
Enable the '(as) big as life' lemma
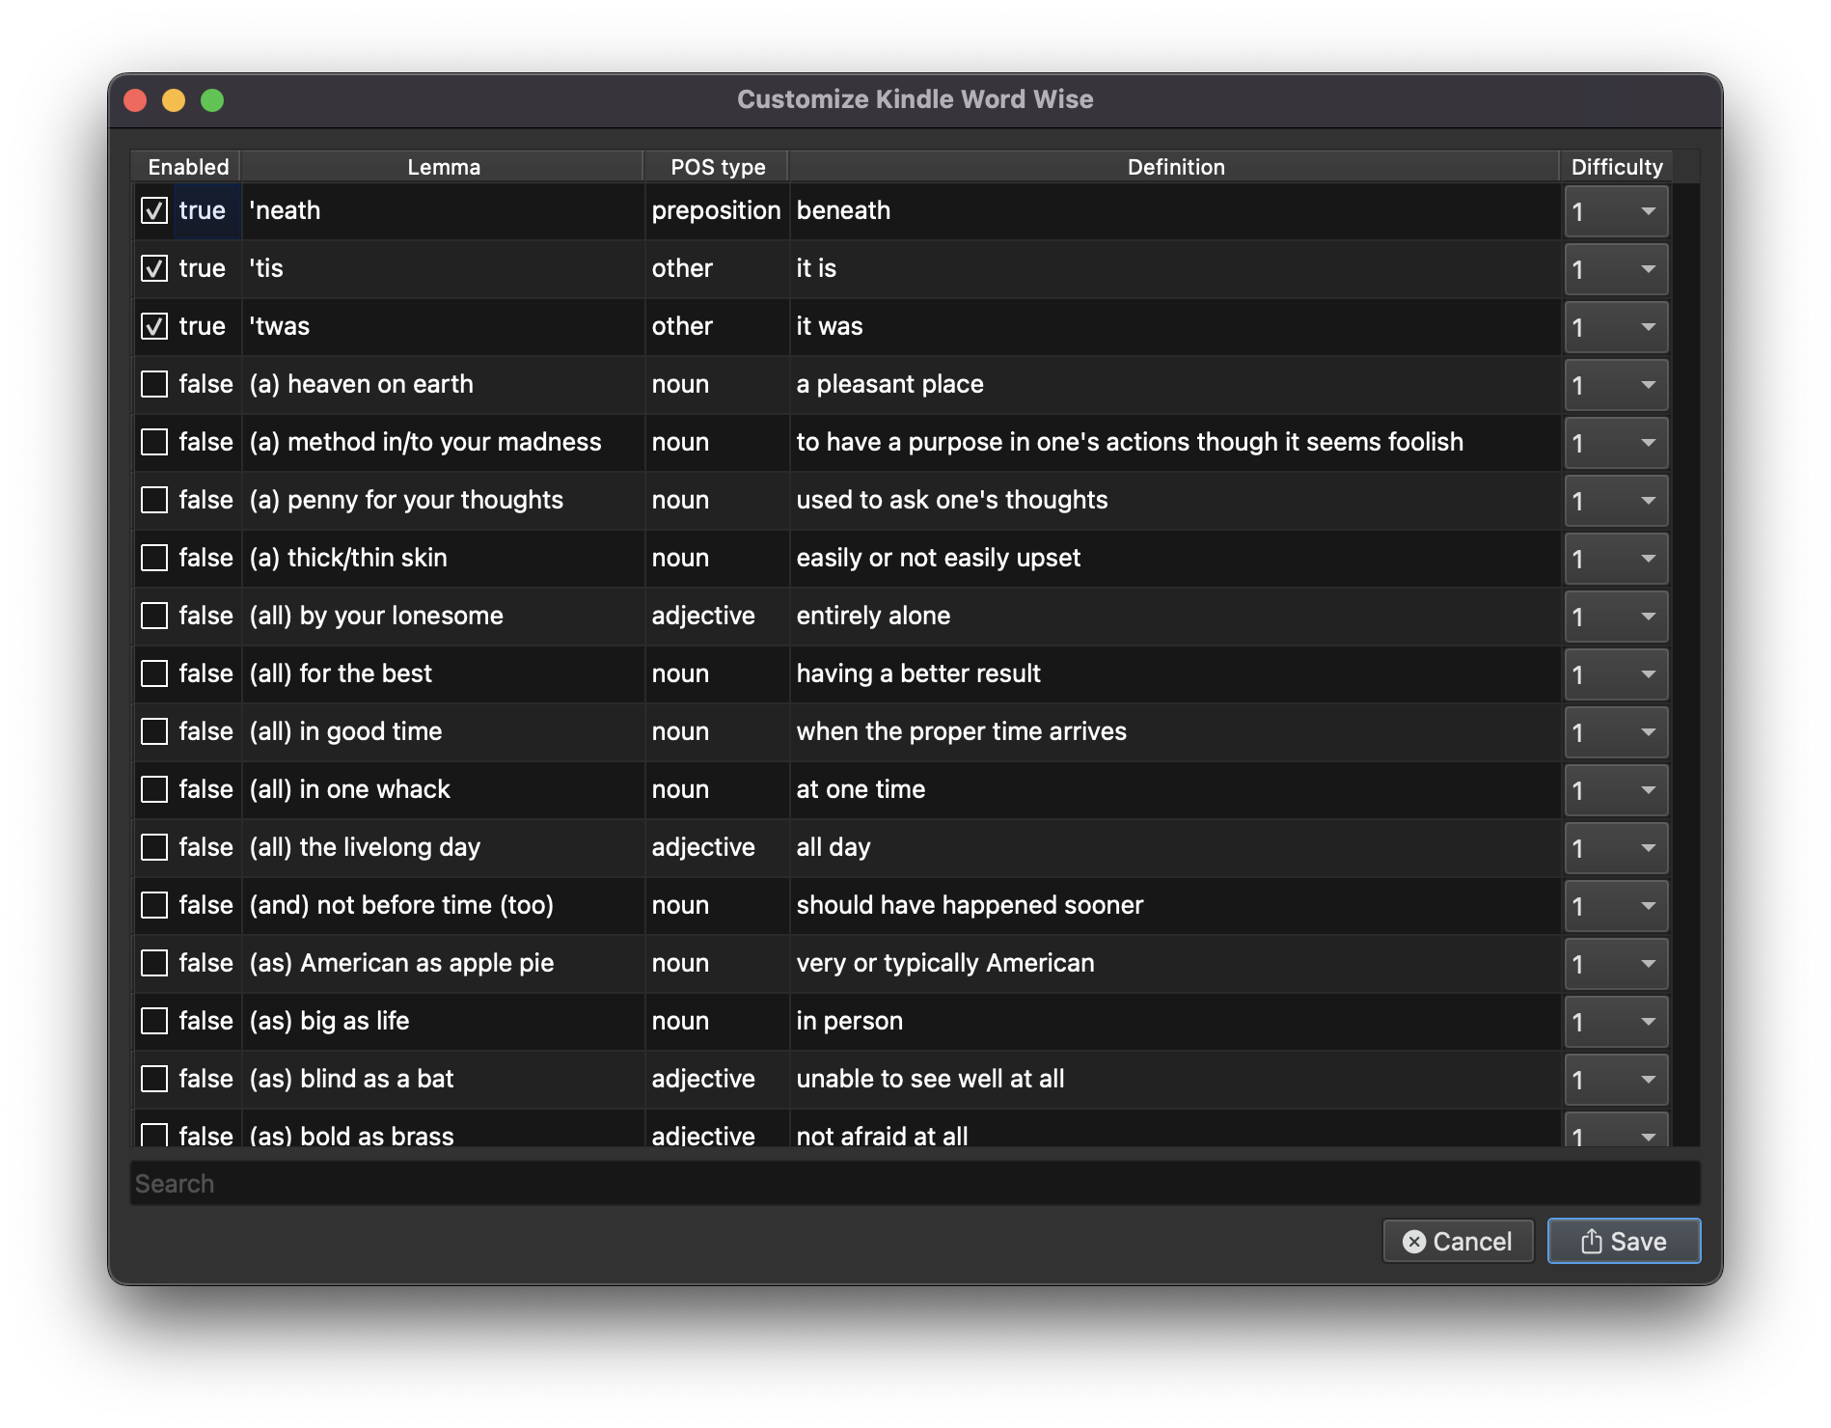click(154, 1021)
